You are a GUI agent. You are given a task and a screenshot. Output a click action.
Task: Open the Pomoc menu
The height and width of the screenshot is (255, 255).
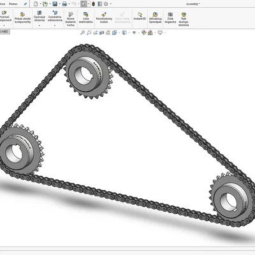[13, 4]
